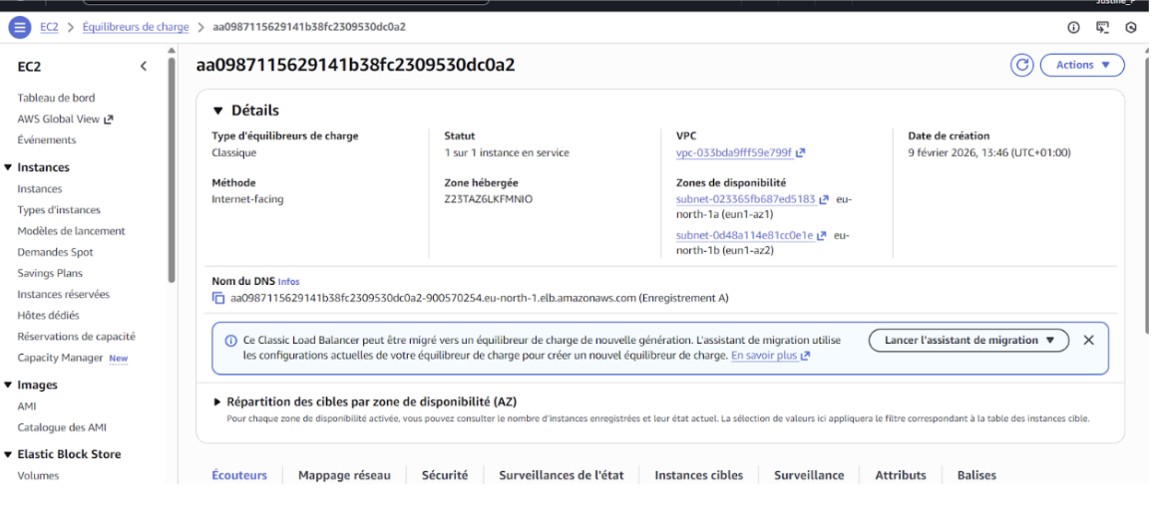Viewport: 1154px width, 520px height.
Task: Select the Écouteurs tab
Action: click(239, 475)
